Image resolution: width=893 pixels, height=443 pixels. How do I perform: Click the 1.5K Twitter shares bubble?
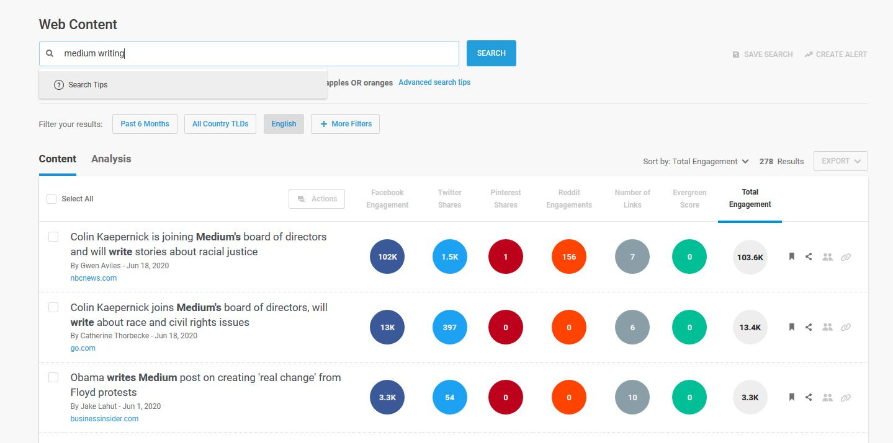coord(450,257)
